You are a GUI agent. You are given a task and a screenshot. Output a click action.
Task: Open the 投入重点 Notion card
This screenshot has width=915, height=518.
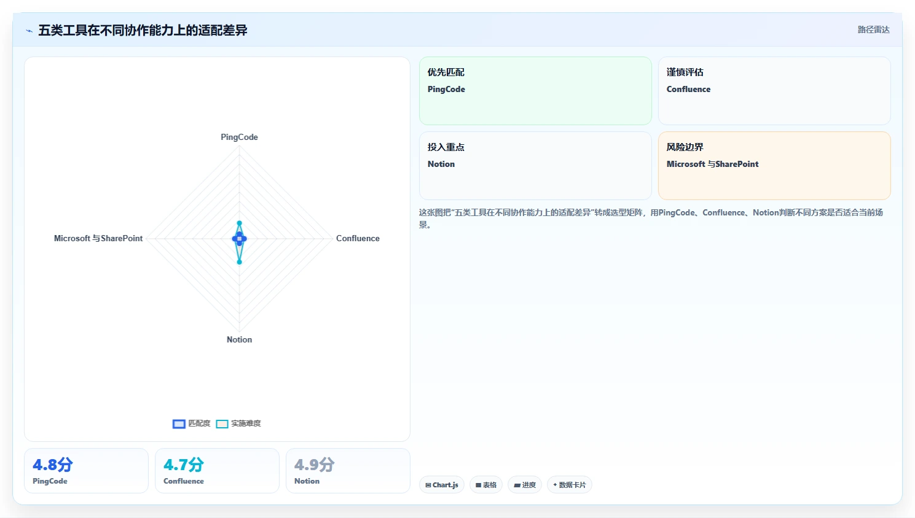click(x=535, y=166)
